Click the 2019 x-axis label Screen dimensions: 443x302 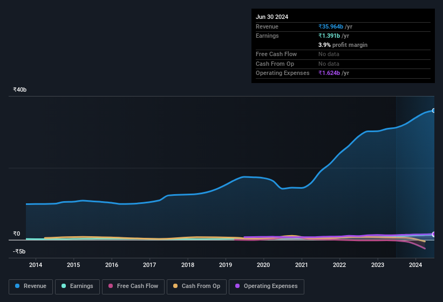click(x=226, y=265)
